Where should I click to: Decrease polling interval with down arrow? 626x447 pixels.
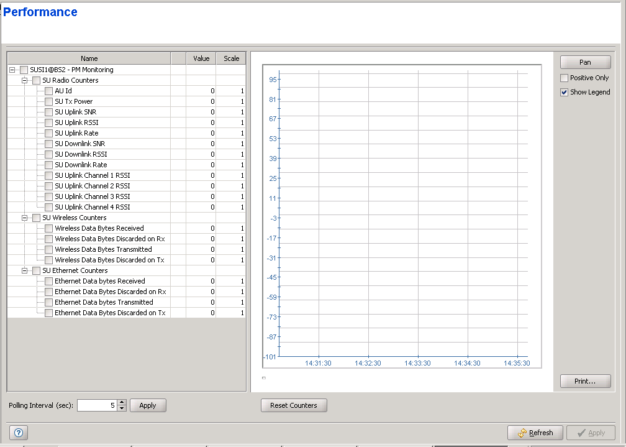(x=122, y=408)
